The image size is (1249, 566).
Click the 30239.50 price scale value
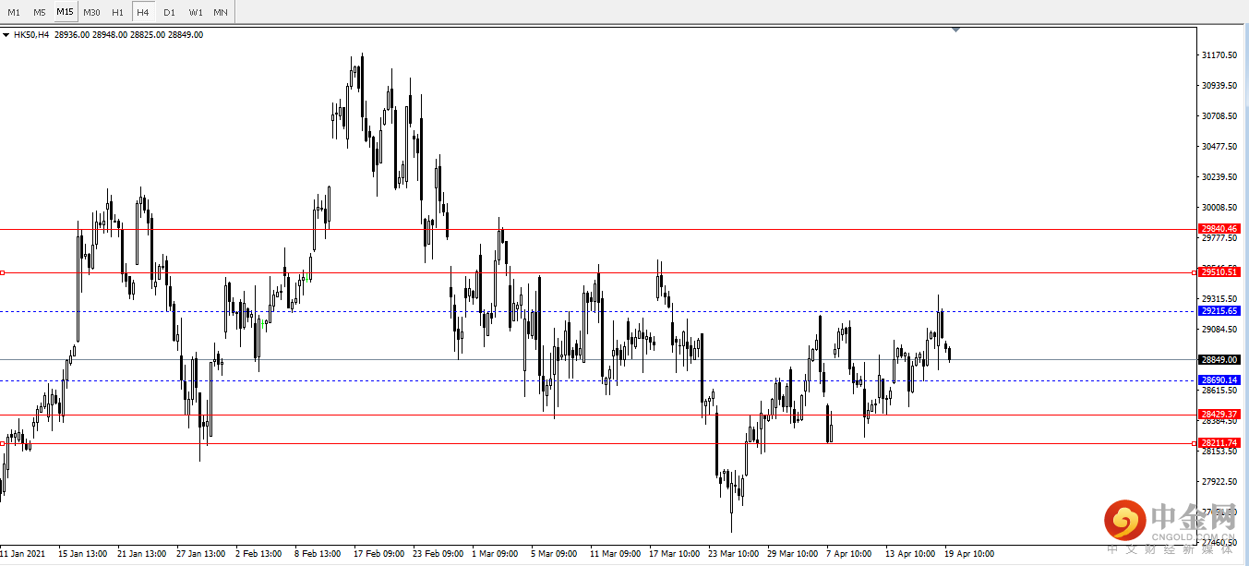pyautogui.click(x=1219, y=177)
